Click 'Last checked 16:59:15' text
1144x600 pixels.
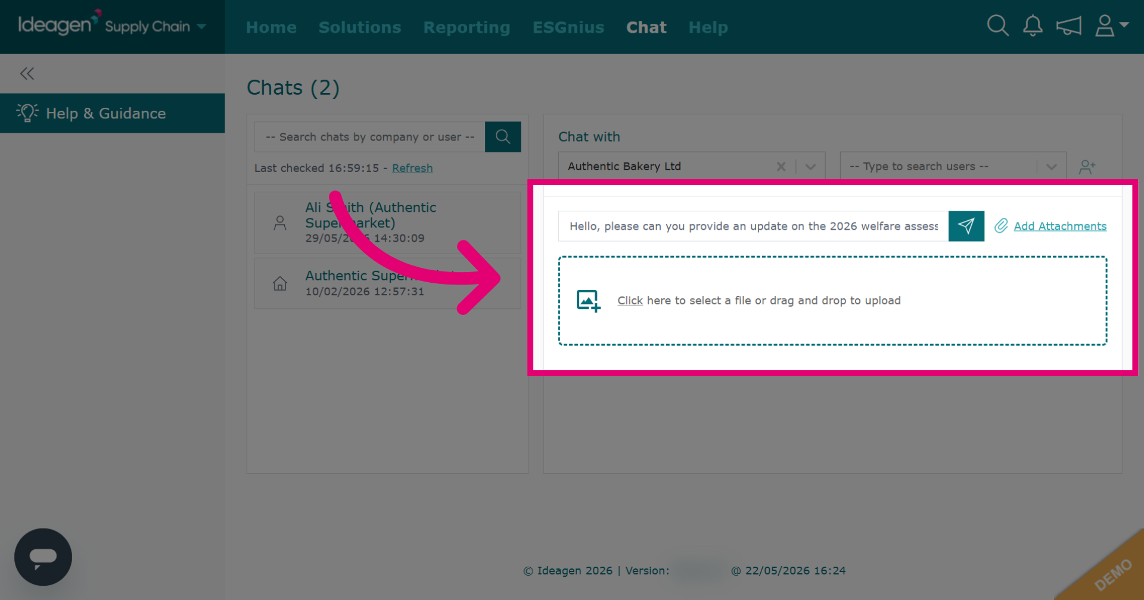(316, 168)
